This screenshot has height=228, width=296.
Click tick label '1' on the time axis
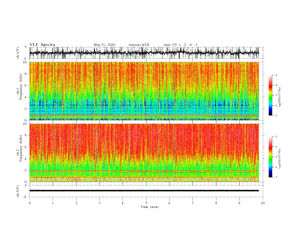click(53, 203)
